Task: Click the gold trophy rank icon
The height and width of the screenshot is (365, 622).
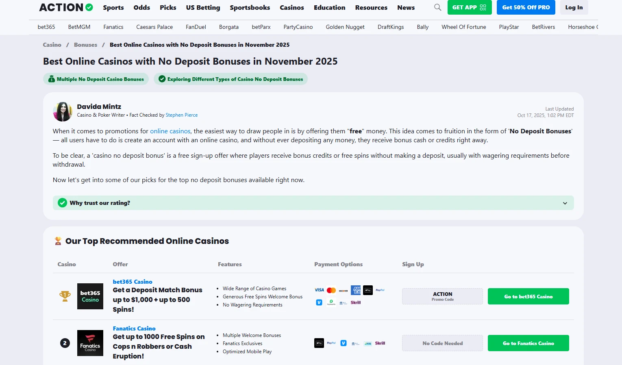Action: point(65,296)
